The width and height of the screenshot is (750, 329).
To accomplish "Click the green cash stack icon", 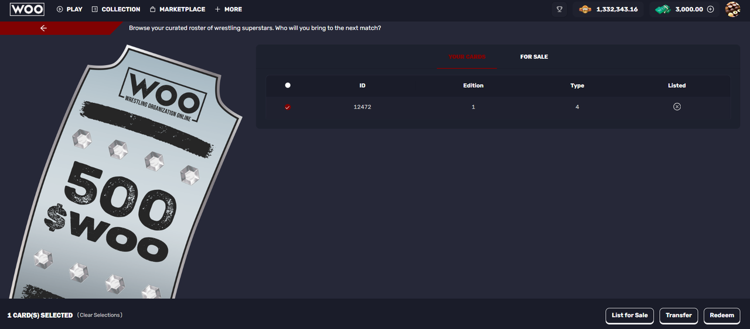I will click(x=663, y=9).
